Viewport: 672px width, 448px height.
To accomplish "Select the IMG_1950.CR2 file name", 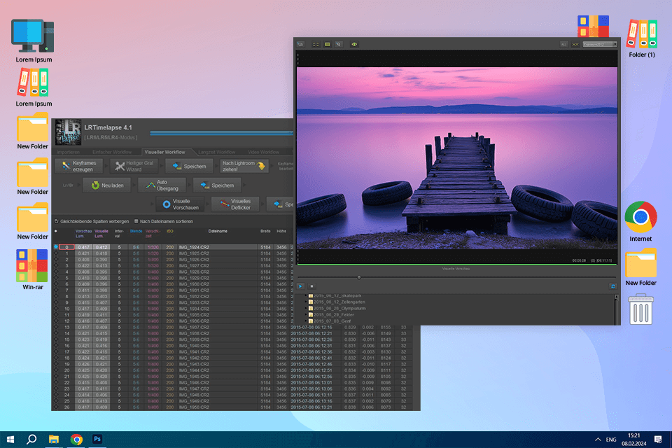I will 194,407.
